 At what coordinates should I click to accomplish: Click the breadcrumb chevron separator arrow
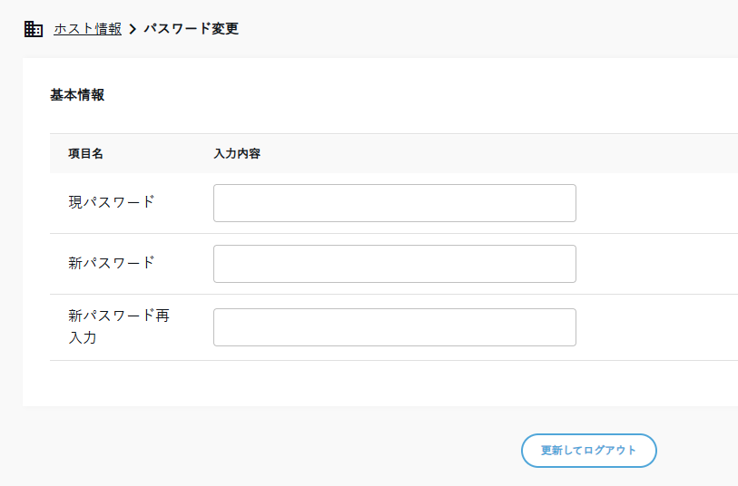pos(133,29)
